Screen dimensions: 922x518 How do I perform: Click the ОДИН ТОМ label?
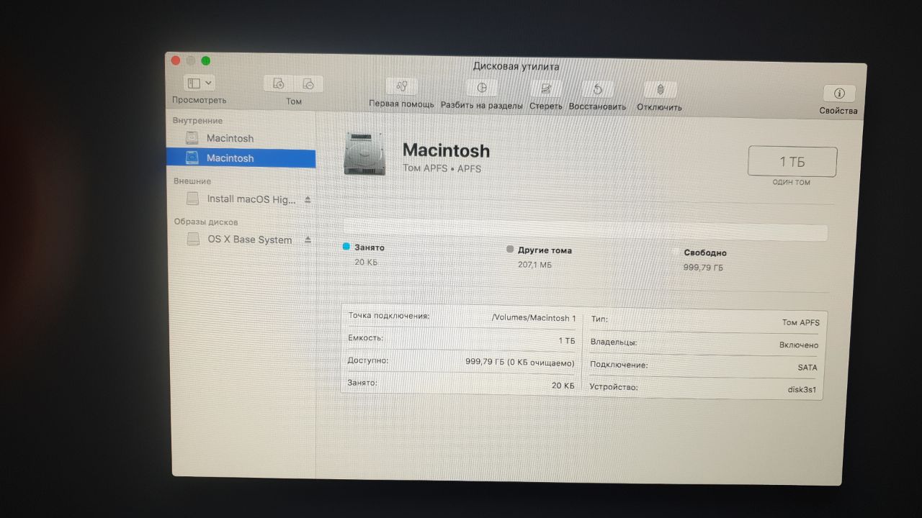792,183
